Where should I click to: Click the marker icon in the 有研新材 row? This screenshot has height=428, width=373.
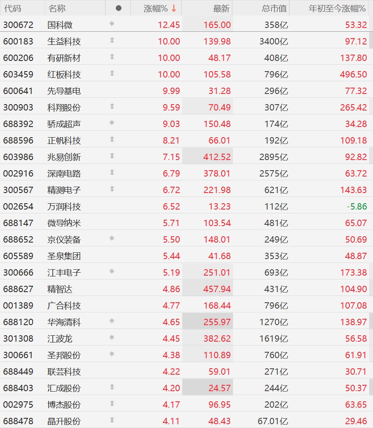[112, 57]
